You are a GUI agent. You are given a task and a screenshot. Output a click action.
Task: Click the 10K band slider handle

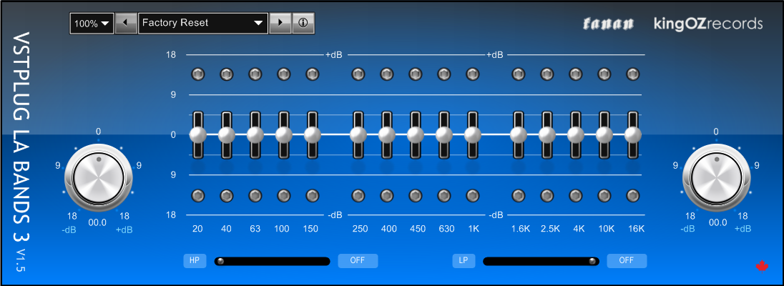(604, 134)
